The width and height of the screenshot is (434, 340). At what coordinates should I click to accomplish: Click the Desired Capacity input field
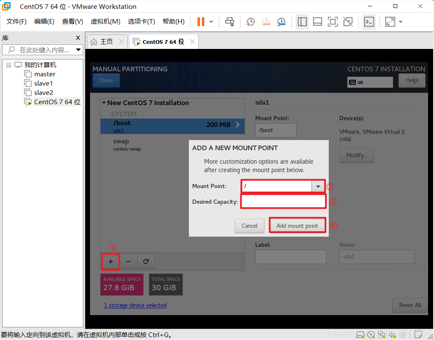click(x=284, y=202)
